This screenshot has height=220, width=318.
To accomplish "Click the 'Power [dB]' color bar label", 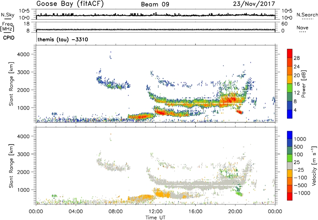I will coord(304,84).
